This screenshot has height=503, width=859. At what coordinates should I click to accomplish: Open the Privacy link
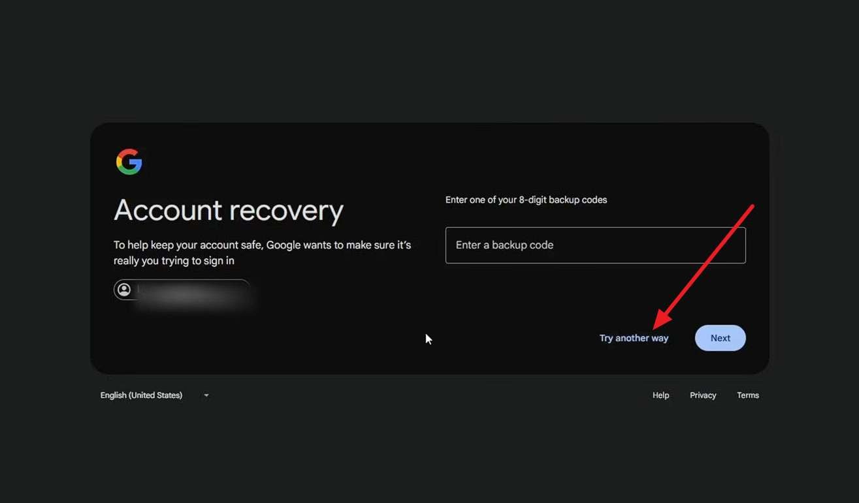coord(703,395)
